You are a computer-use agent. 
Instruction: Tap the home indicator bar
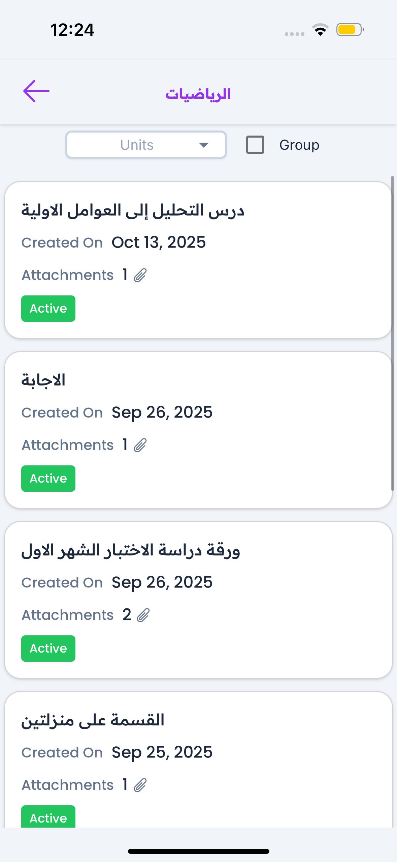(x=198, y=851)
